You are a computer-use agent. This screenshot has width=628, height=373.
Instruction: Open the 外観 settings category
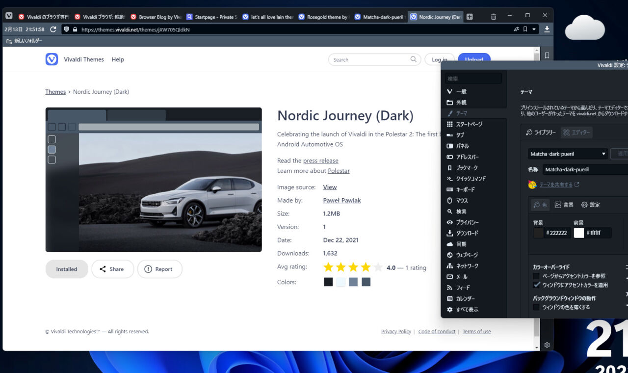473,103
